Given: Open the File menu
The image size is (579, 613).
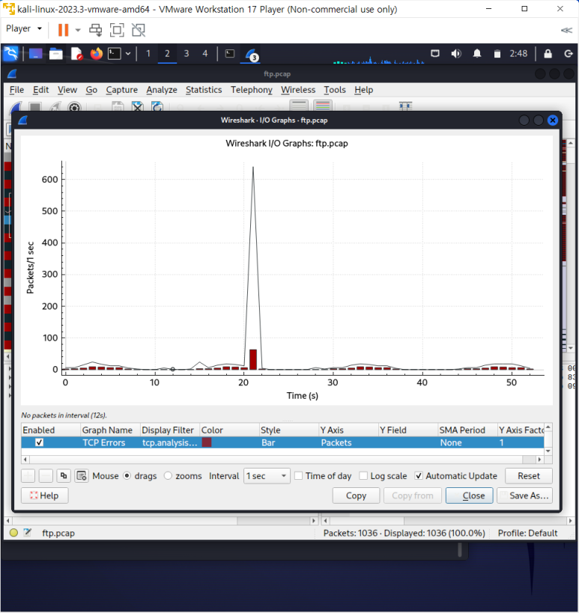Looking at the screenshot, I should click(16, 90).
